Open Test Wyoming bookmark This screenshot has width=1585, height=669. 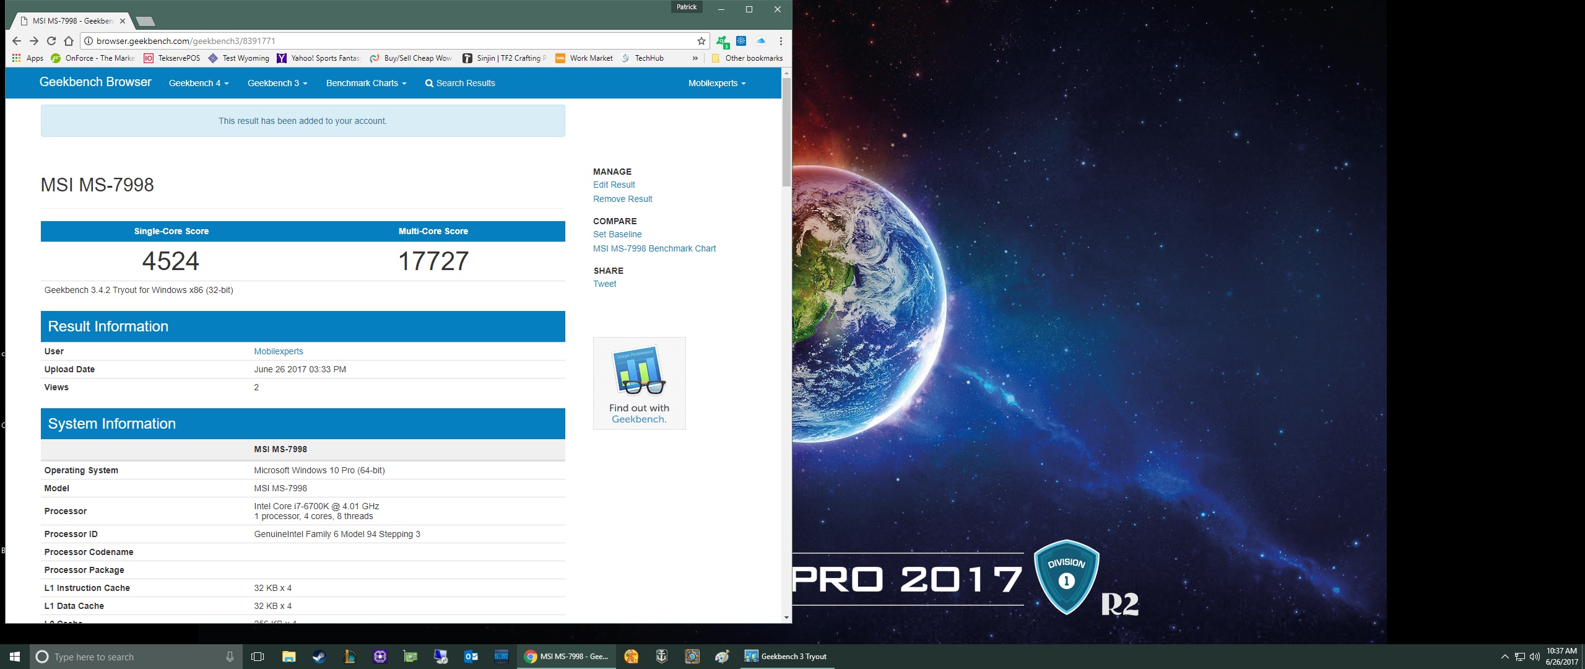pyautogui.click(x=239, y=58)
